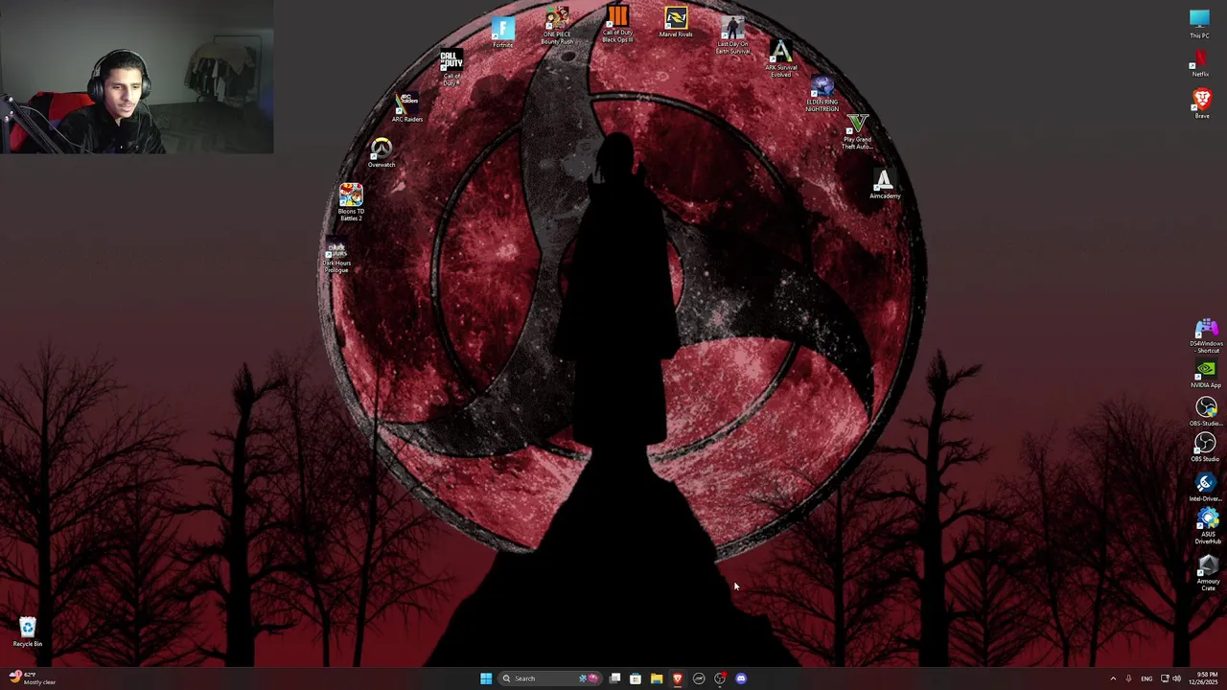Click the microphone tray icon
The image size is (1227, 690).
click(1128, 678)
